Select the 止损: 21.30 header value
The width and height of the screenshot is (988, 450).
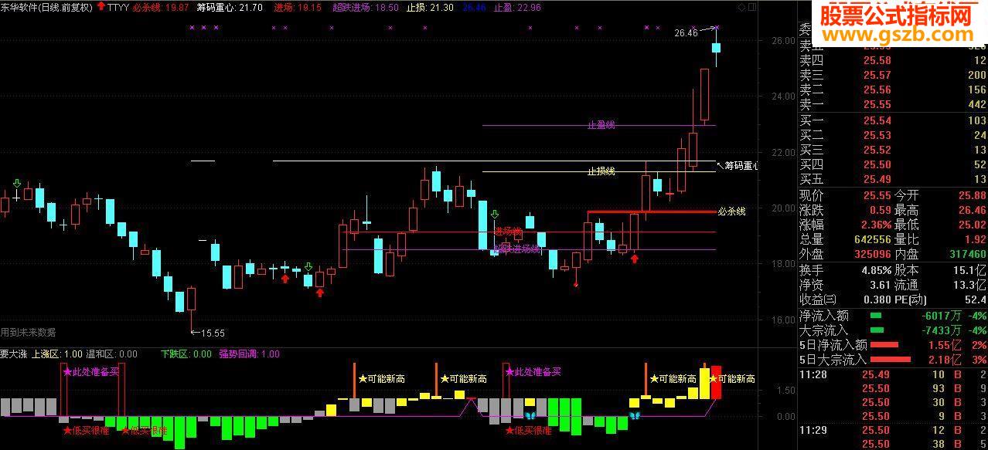tap(431, 7)
